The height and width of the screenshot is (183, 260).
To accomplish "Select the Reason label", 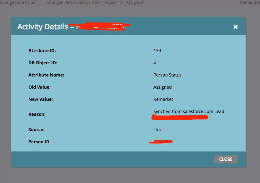I will coord(37,114).
